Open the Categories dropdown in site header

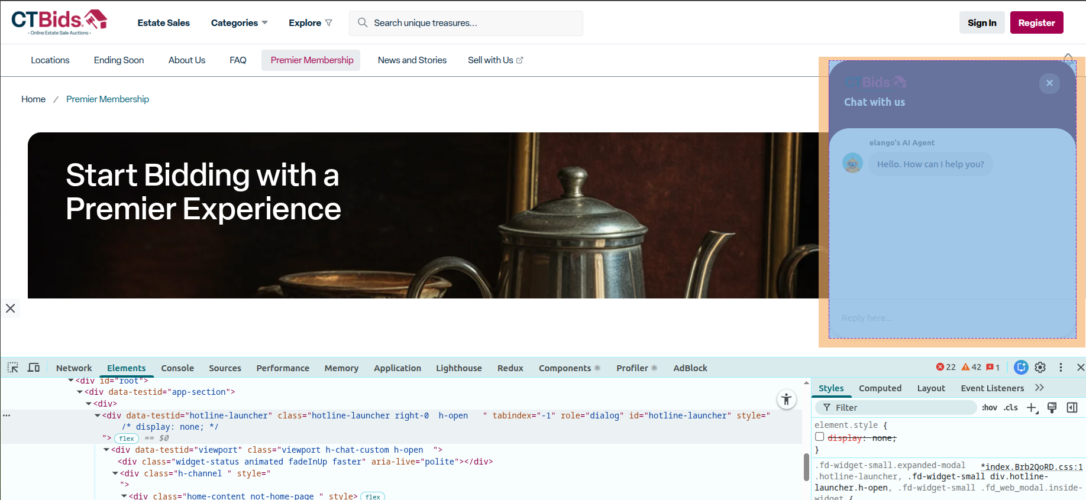click(x=239, y=23)
